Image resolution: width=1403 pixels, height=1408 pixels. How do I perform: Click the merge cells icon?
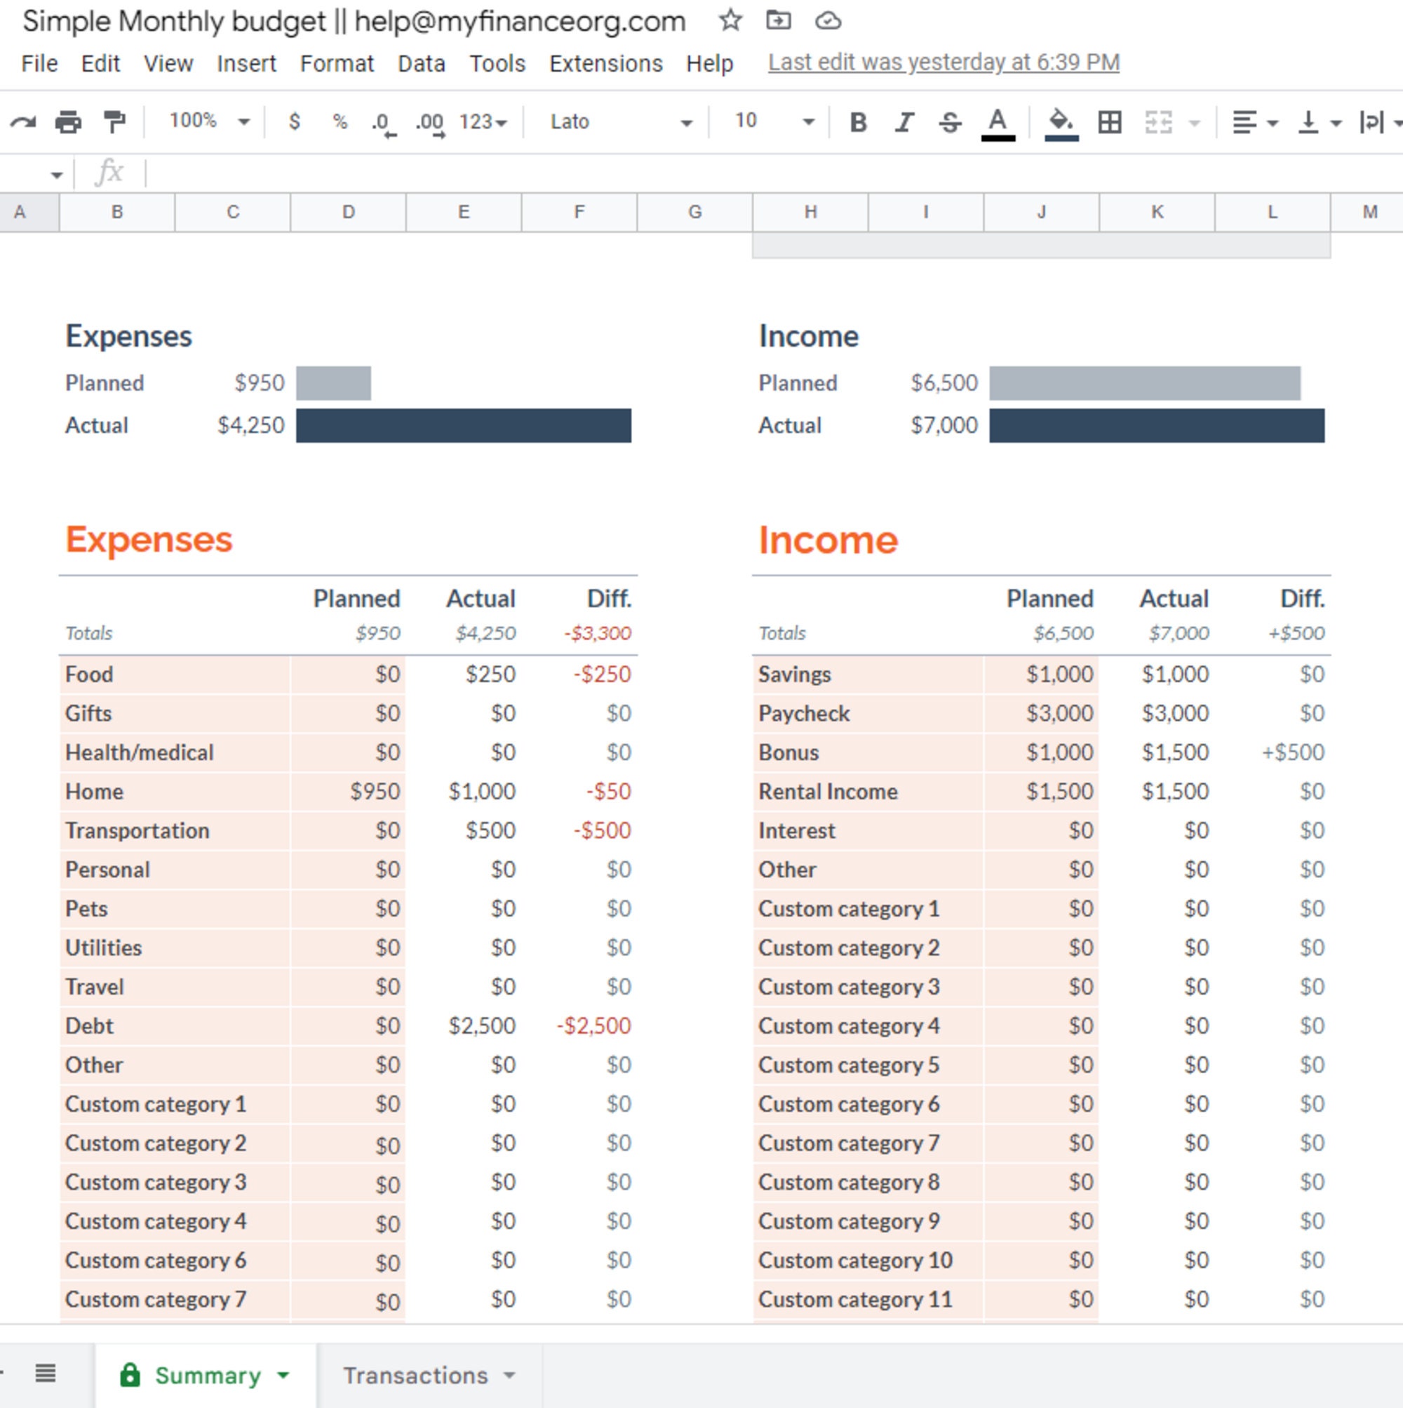click(x=1158, y=121)
